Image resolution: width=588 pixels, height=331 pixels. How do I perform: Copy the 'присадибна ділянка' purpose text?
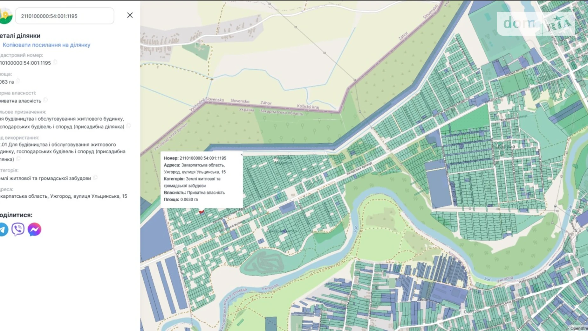[128, 126]
